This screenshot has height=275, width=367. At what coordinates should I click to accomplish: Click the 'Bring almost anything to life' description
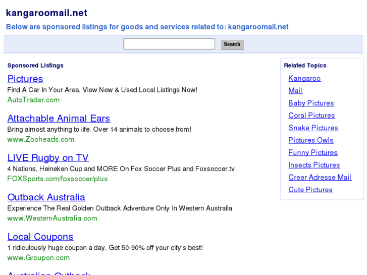click(x=99, y=129)
